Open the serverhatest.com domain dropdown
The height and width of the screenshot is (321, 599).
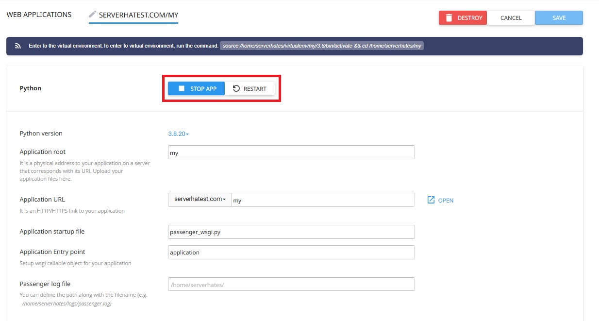200,200
